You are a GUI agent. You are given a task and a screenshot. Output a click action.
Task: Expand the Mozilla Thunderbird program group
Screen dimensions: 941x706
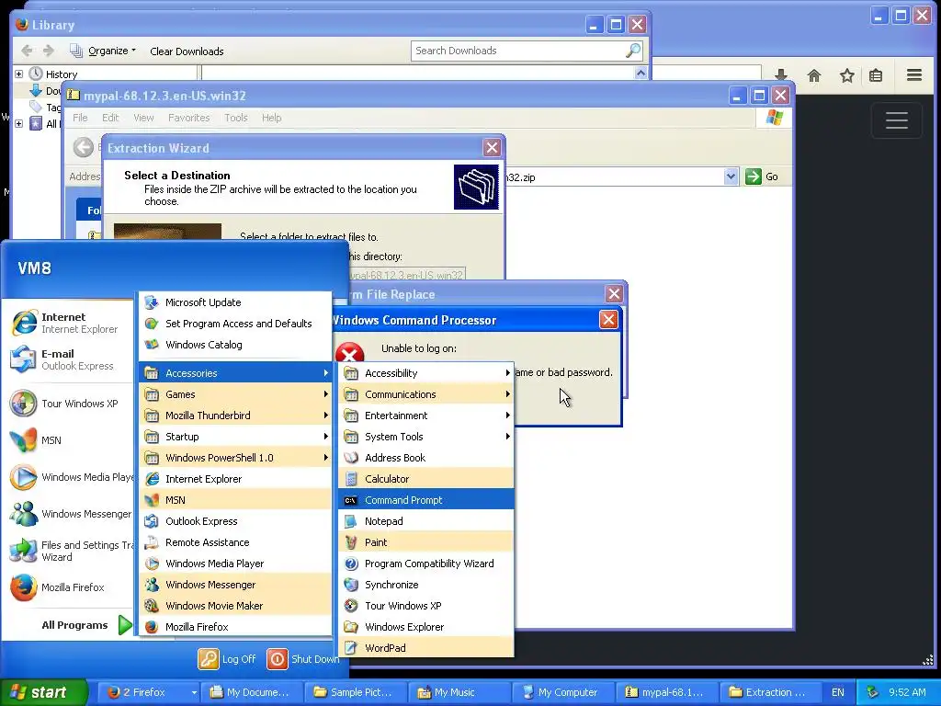[x=235, y=416]
